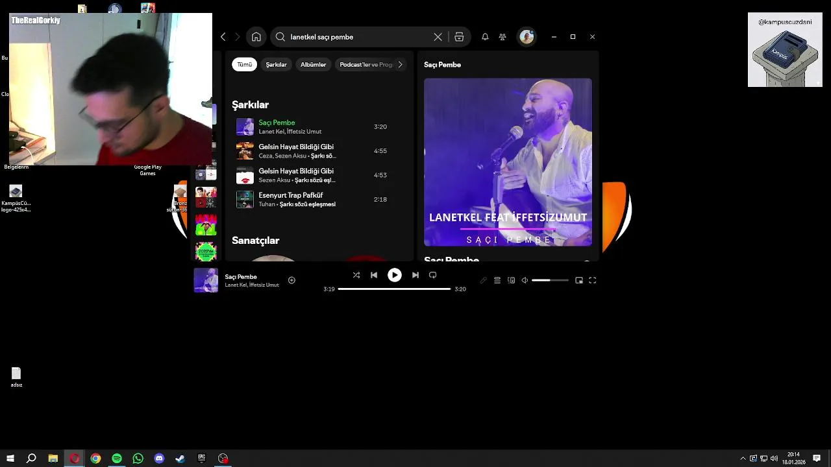Select the KampüsCü logo desktop file

(x=16, y=198)
